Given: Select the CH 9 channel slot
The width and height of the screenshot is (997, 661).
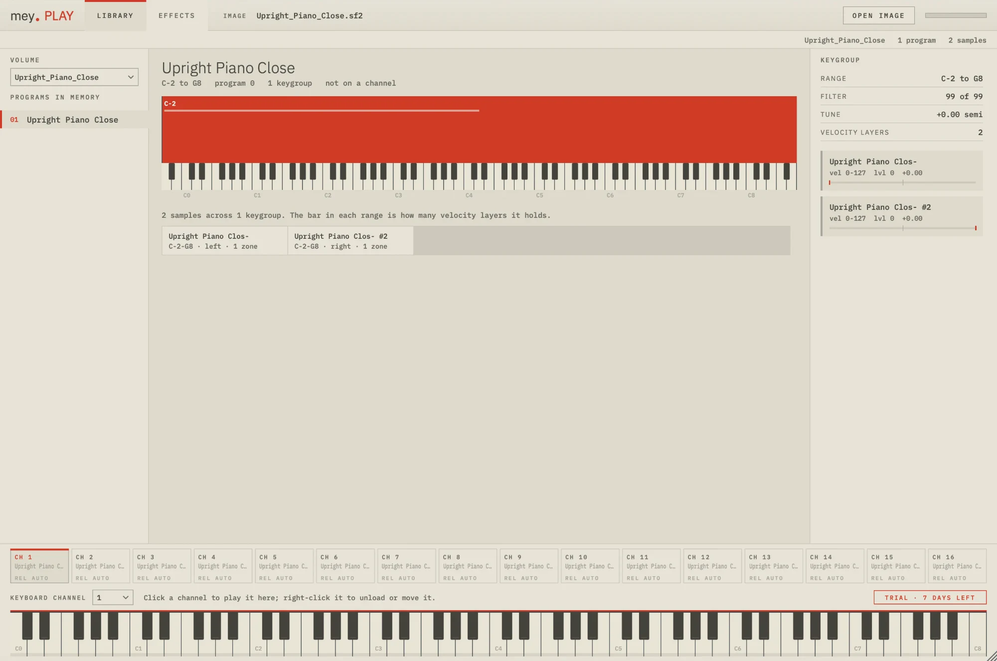Looking at the screenshot, I should pos(529,566).
